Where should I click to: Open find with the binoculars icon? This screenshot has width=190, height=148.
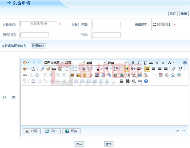[x=128, y=81]
